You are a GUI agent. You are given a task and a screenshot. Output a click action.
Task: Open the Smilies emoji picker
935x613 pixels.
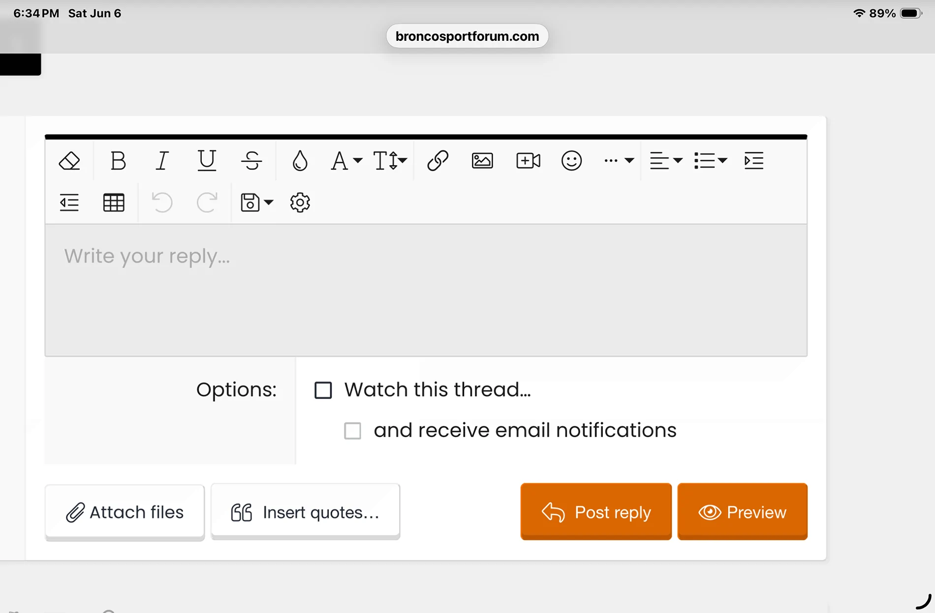coord(571,161)
